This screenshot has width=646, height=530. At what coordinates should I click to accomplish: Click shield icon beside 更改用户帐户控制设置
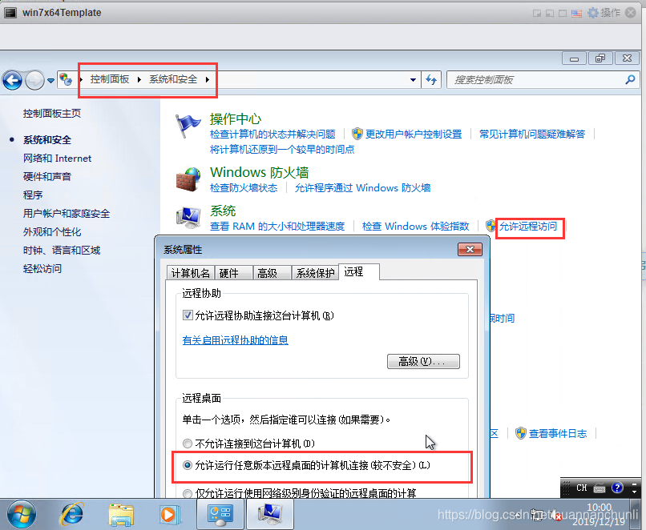coord(357,134)
